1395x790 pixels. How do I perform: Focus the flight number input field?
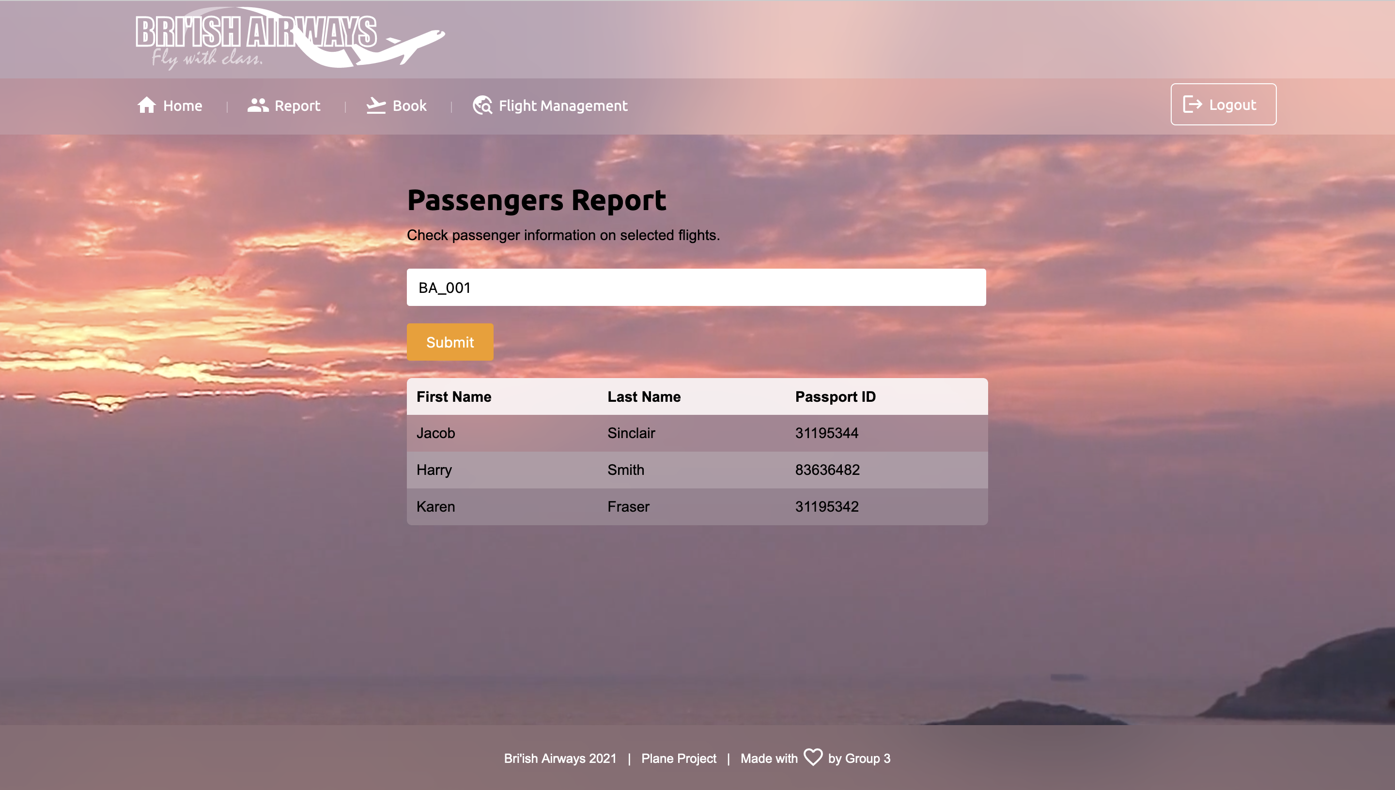point(696,287)
